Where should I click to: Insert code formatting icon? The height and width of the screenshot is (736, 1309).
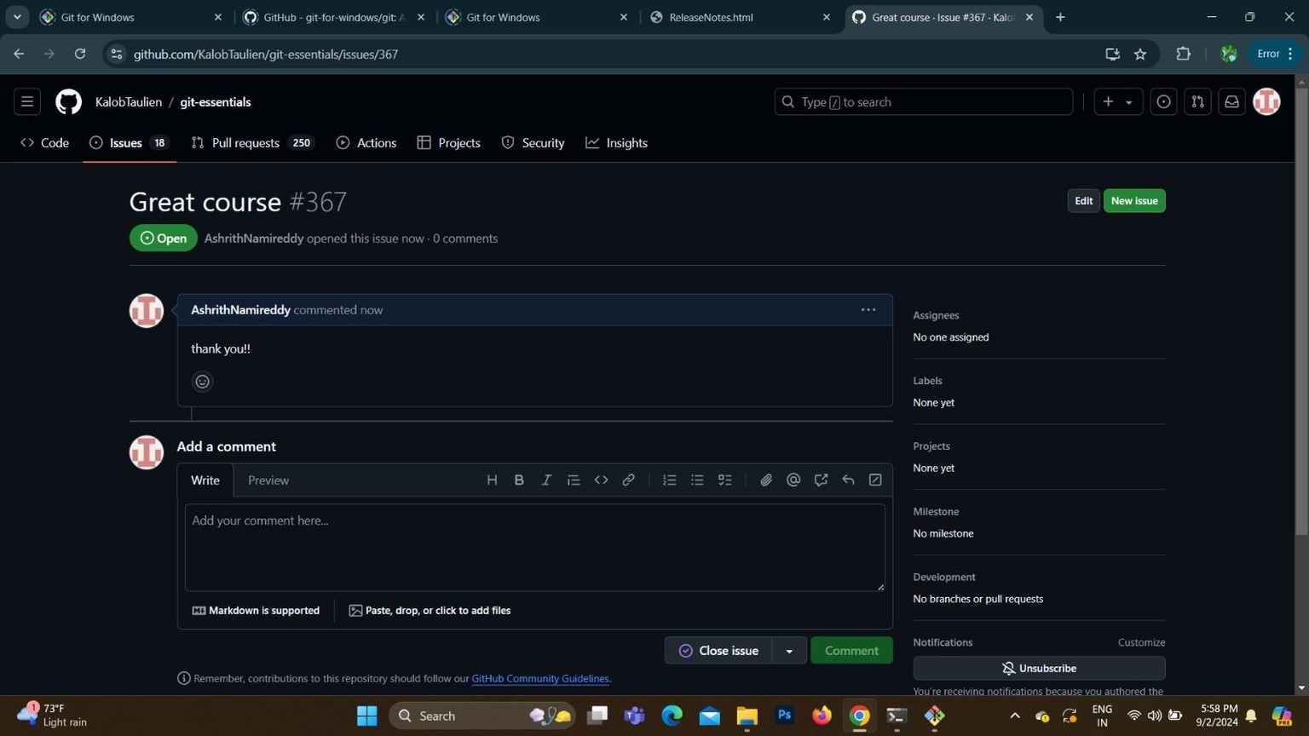click(601, 480)
